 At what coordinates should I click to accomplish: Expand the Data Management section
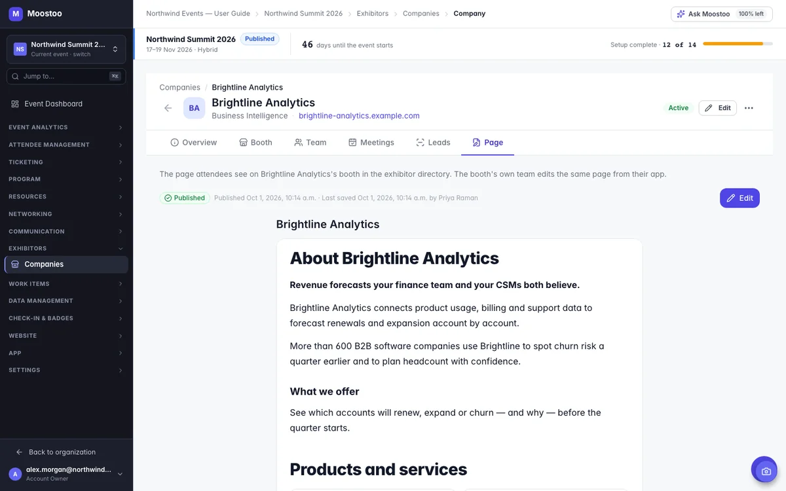pyautogui.click(x=66, y=301)
